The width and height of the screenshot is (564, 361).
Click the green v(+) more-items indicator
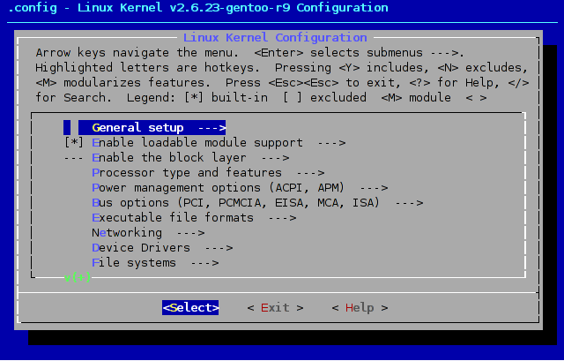[x=78, y=277]
